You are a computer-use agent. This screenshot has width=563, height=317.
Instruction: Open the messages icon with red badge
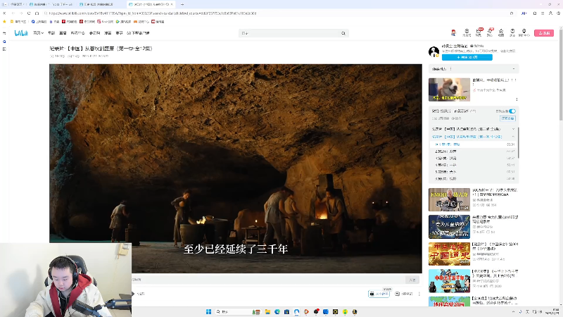479,32
